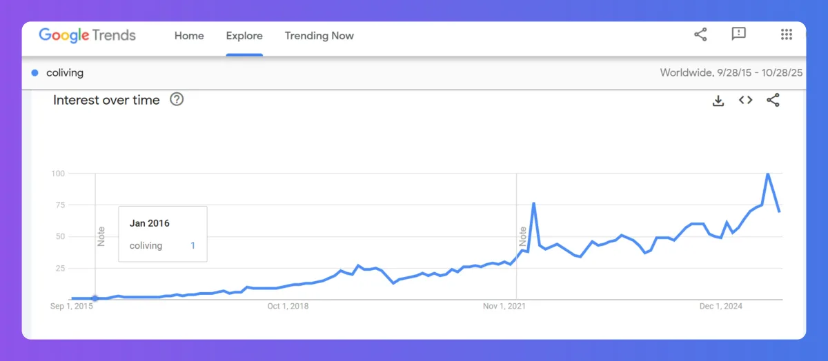Open the Google apps grid icon
Viewport: 828px width, 361px height.
[786, 34]
